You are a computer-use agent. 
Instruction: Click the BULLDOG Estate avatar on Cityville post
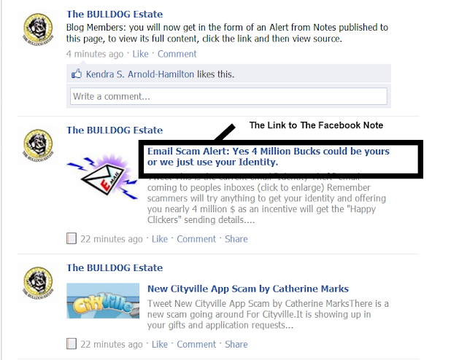click(x=38, y=282)
